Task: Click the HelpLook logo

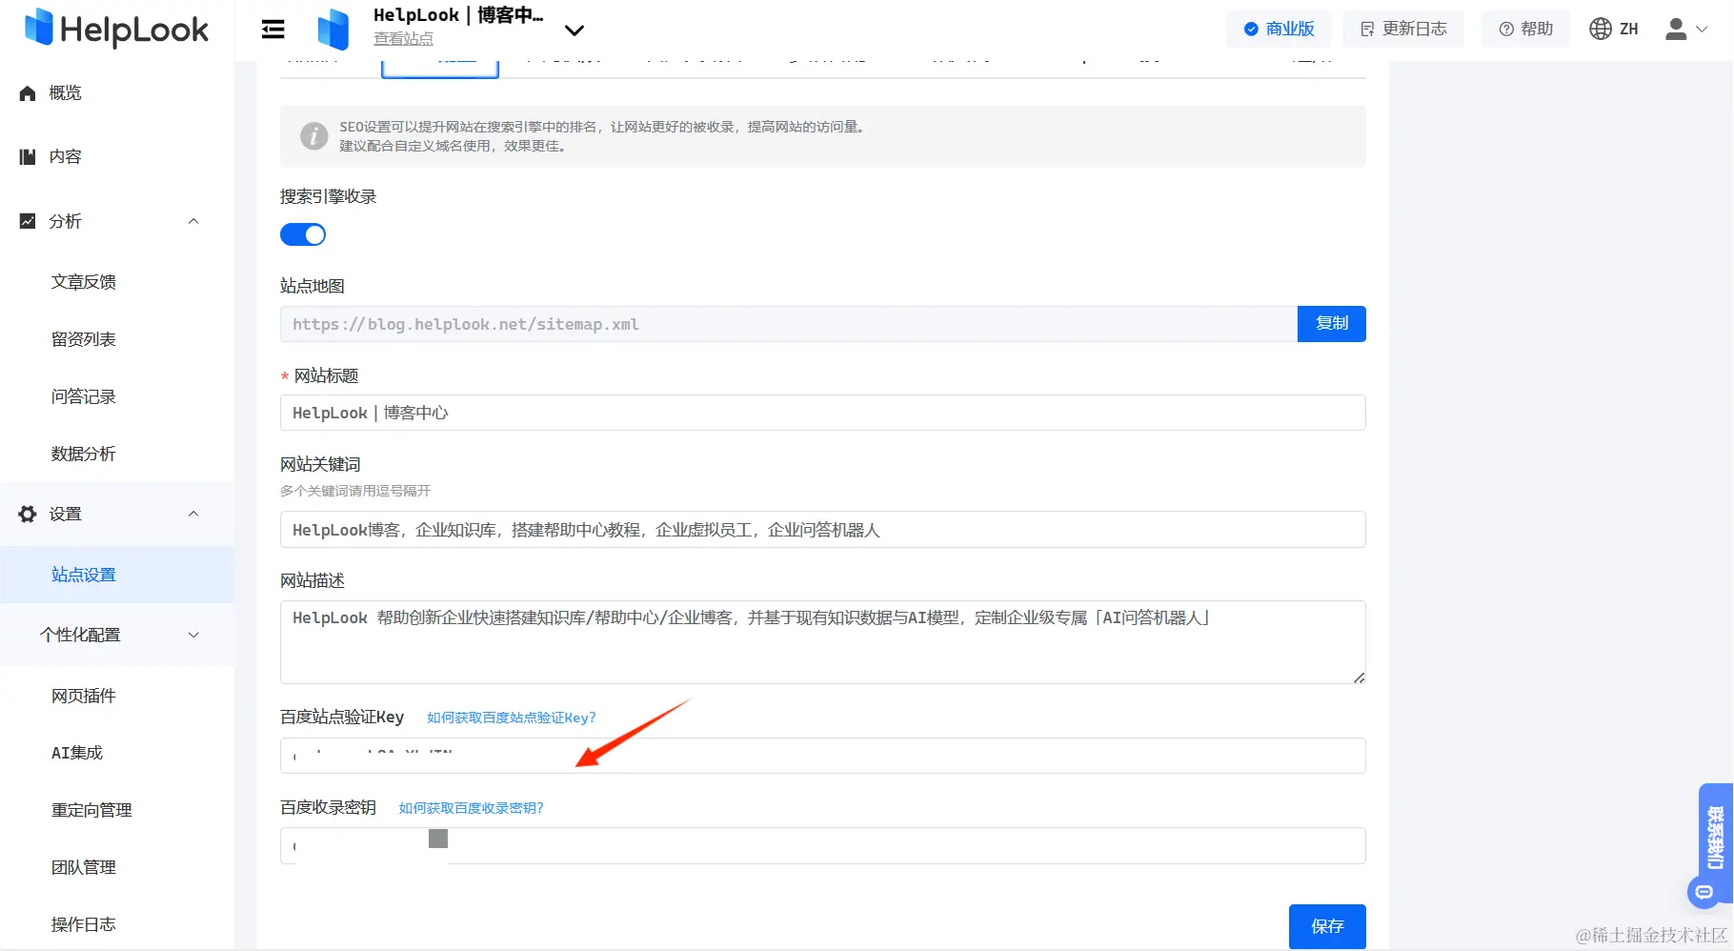Action: pos(116,29)
